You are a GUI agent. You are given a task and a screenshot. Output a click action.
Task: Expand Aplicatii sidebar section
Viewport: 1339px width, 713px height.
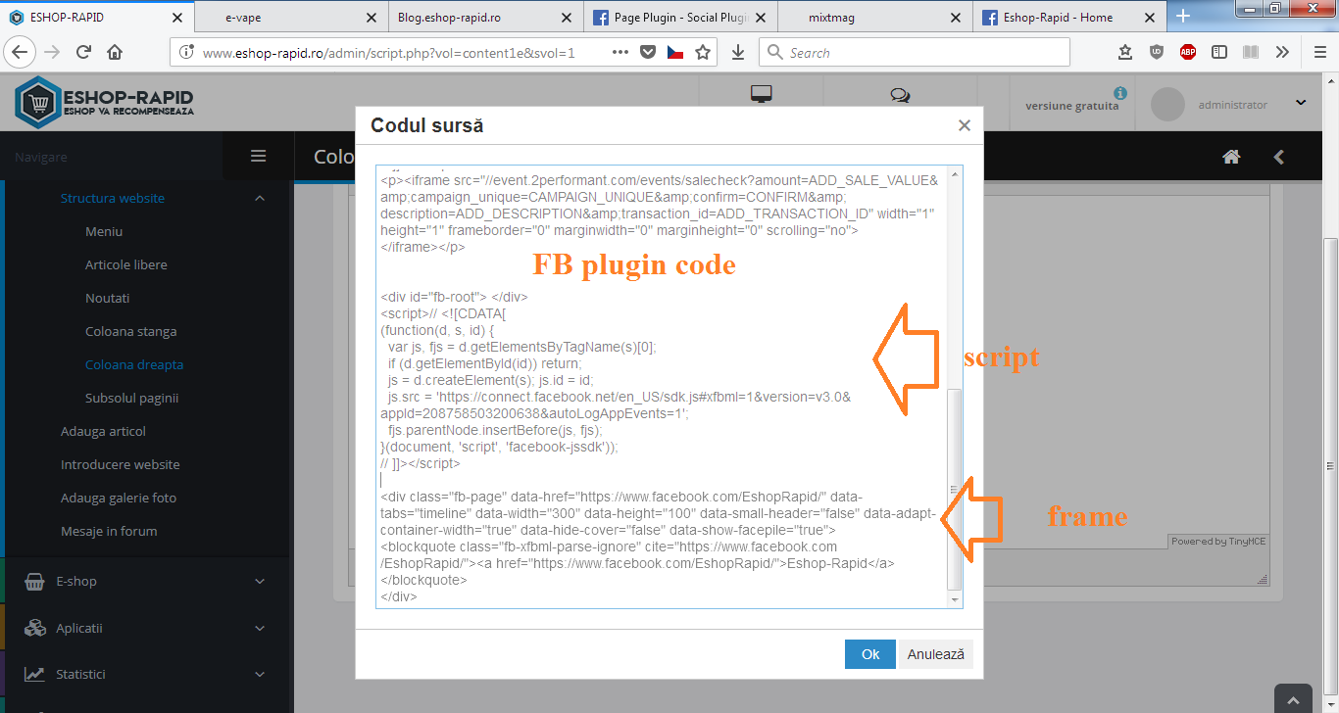point(260,628)
